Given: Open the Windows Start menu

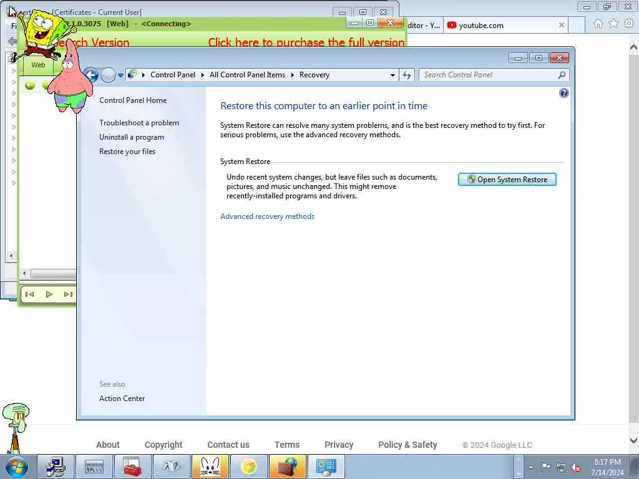Looking at the screenshot, I should point(17,467).
